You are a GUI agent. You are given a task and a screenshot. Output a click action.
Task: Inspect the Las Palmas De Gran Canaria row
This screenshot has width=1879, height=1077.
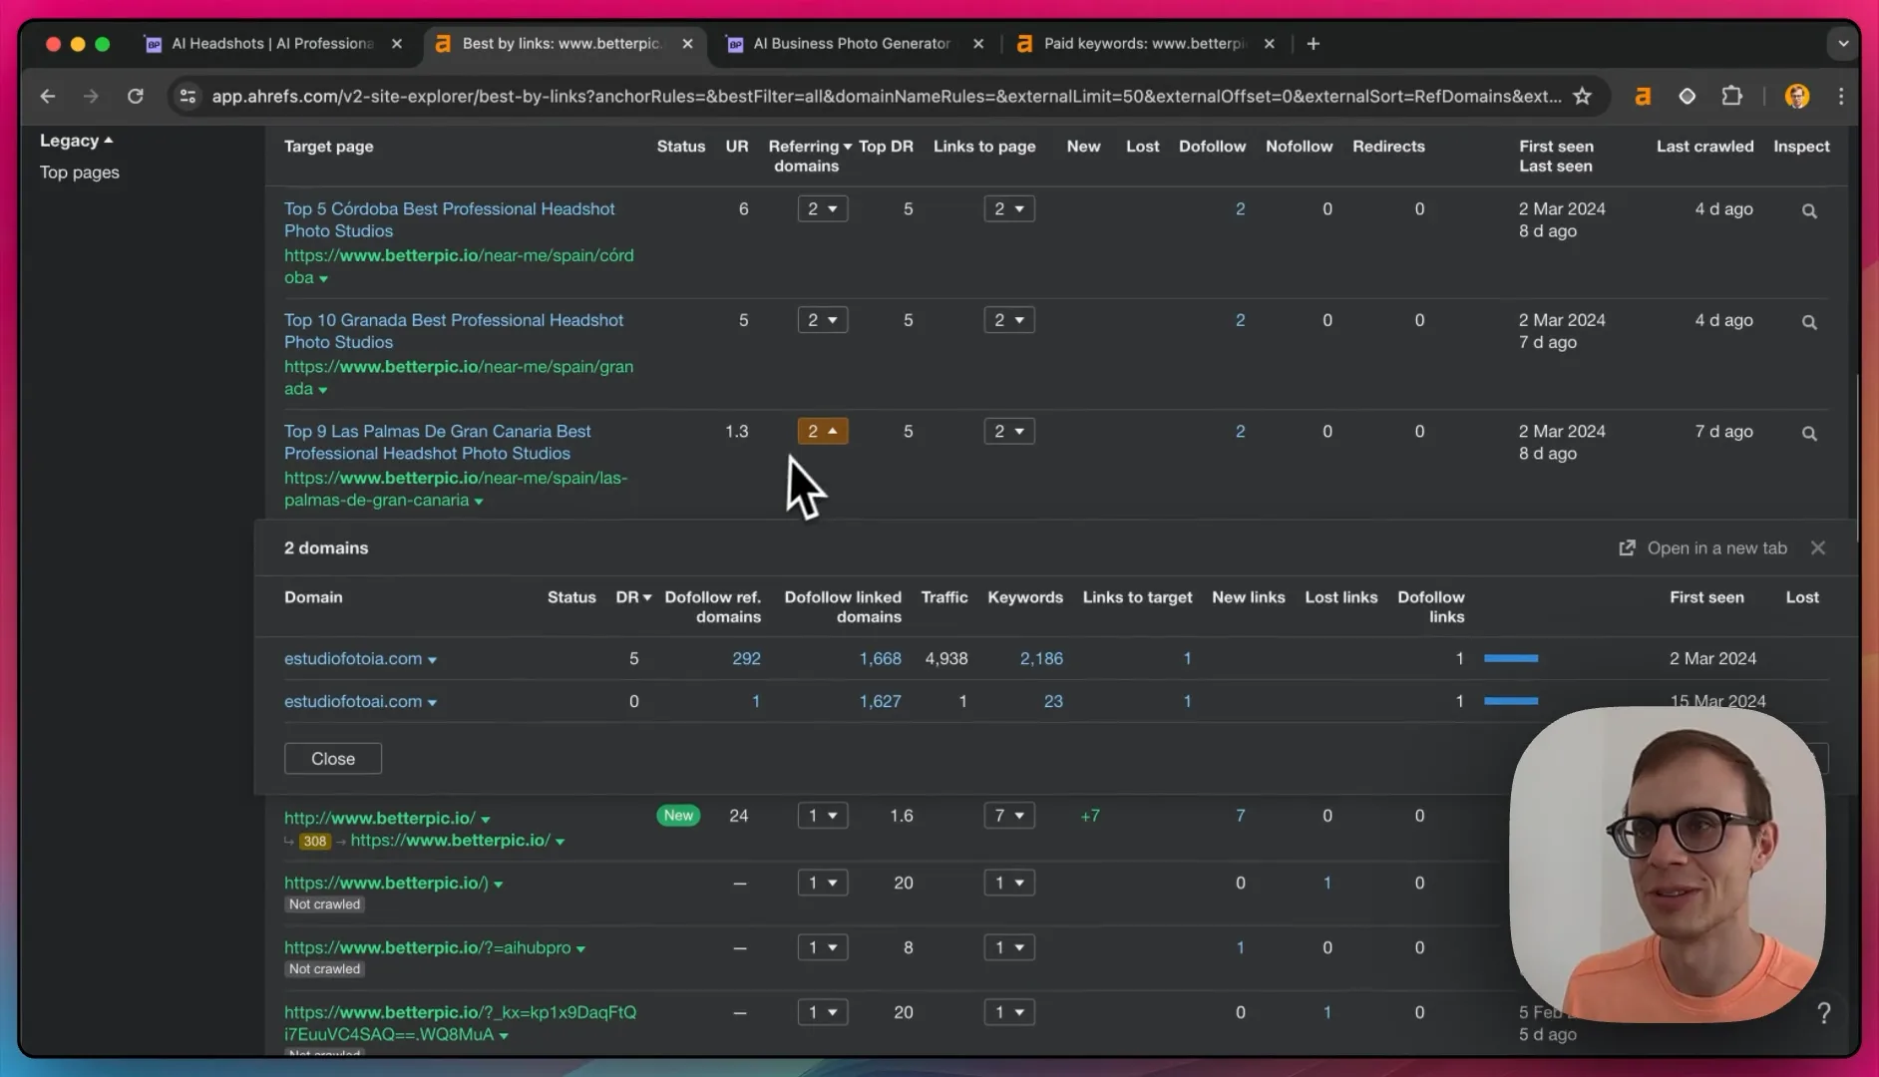1809,434
